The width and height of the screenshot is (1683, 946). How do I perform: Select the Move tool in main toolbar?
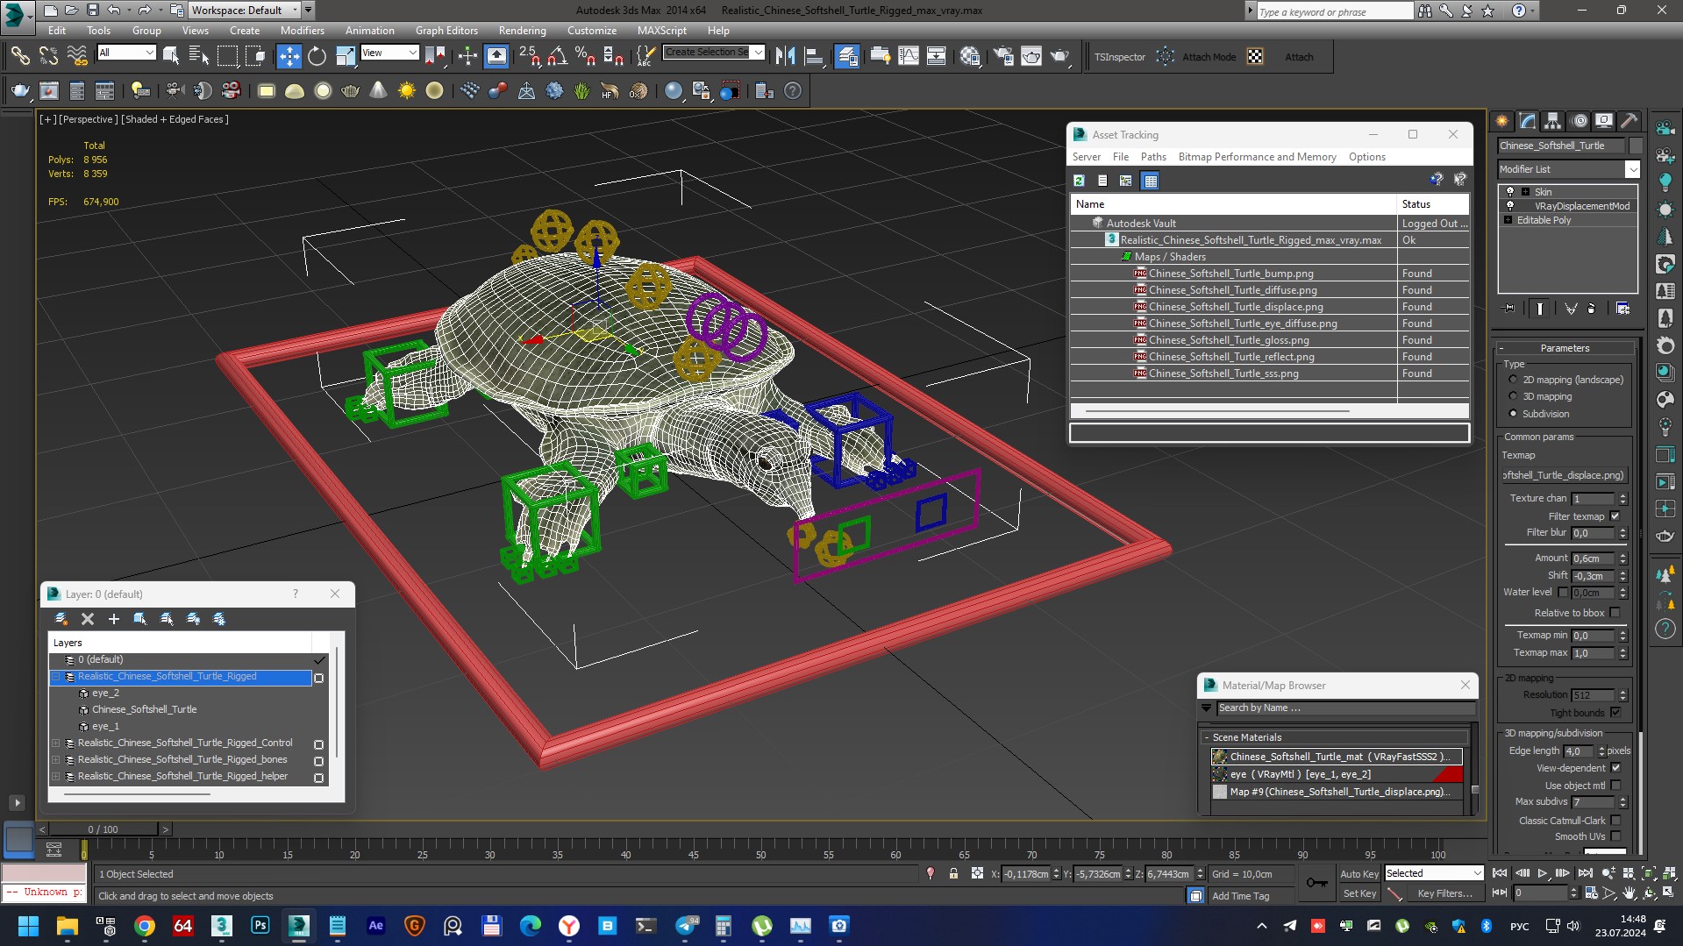pos(289,57)
